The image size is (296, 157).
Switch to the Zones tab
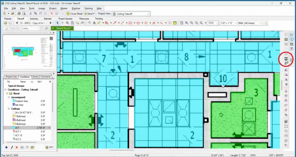pyautogui.click(x=35, y=77)
